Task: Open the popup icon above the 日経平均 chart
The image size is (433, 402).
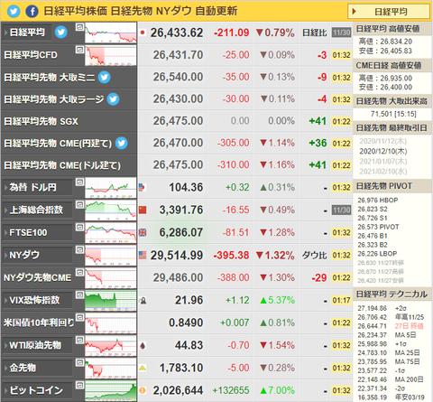Action: pos(79,27)
